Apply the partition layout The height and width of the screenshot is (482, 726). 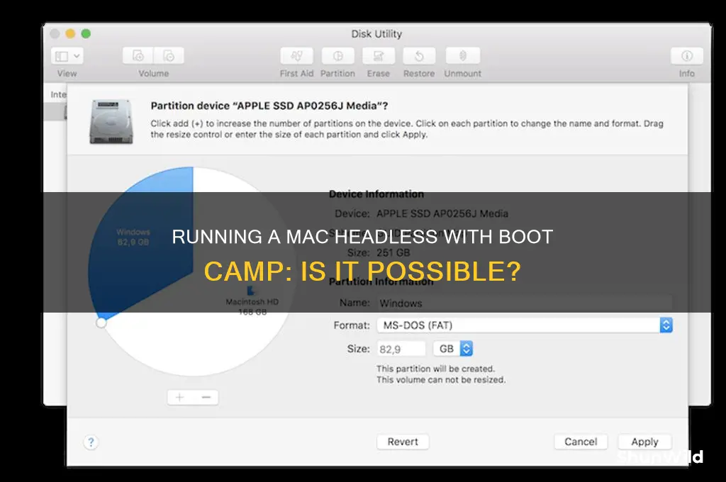644,442
